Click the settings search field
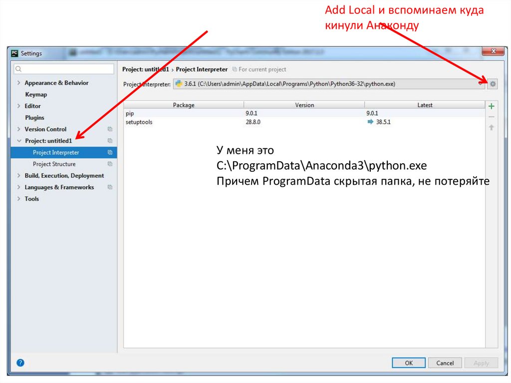Screen dimensions: 511x383 66,69
